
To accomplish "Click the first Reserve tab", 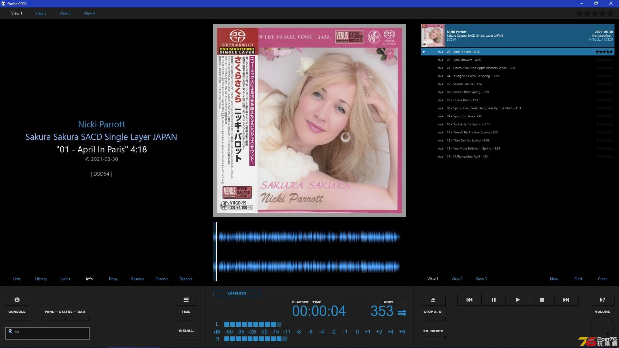I will click(x=138, y=279).
